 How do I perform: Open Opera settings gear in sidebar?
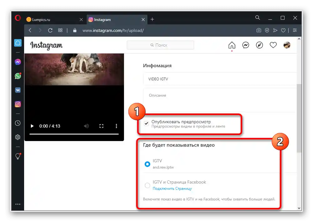coord(18,137)
